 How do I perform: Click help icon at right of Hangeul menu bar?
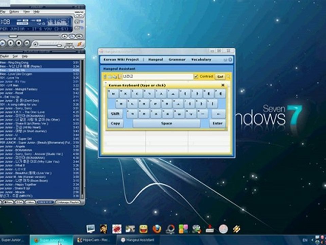230,60
